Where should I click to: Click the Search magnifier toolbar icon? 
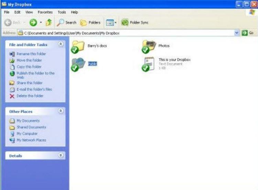click(60, 23)
